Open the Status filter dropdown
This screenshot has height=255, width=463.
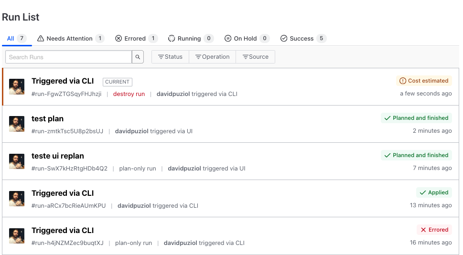(170, 57)
